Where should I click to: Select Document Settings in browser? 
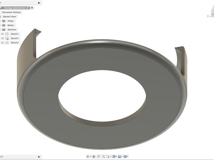(x=12, y=12)
